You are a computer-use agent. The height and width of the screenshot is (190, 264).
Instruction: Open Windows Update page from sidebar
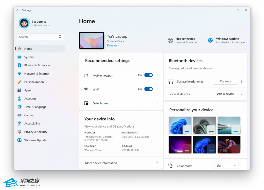tap(40, 140)
